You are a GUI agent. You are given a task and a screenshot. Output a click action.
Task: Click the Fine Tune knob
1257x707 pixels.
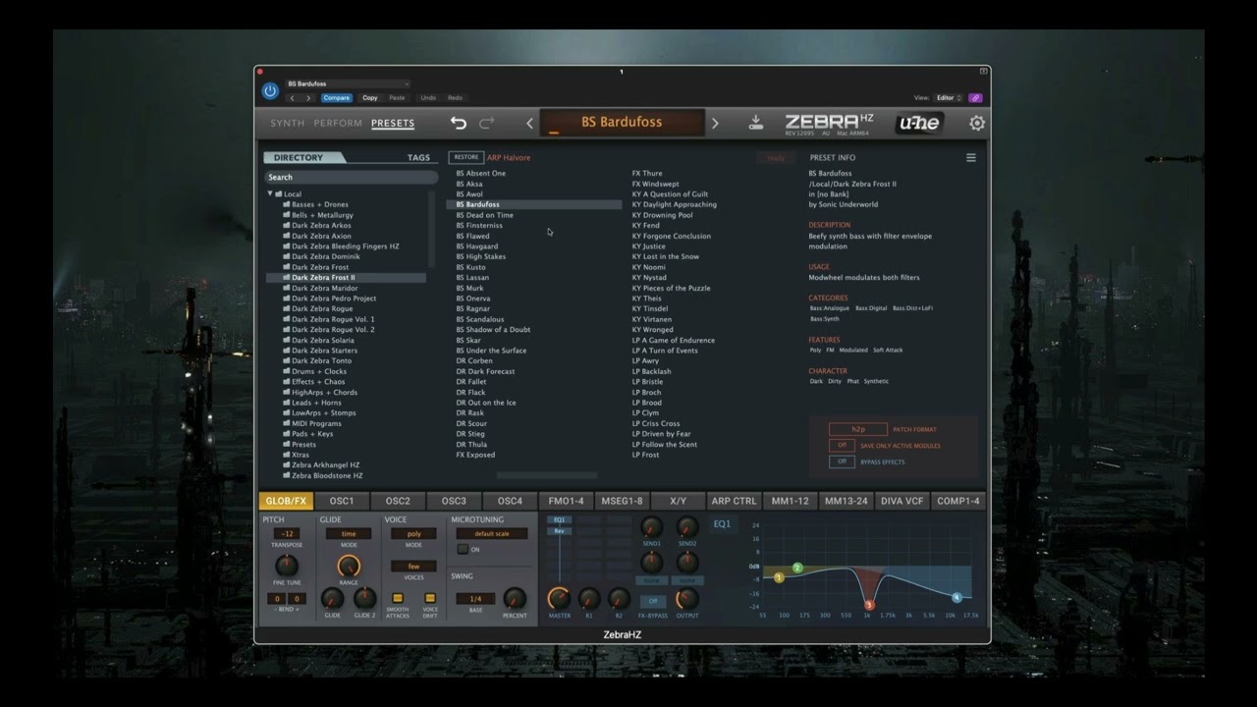(287, 566)
